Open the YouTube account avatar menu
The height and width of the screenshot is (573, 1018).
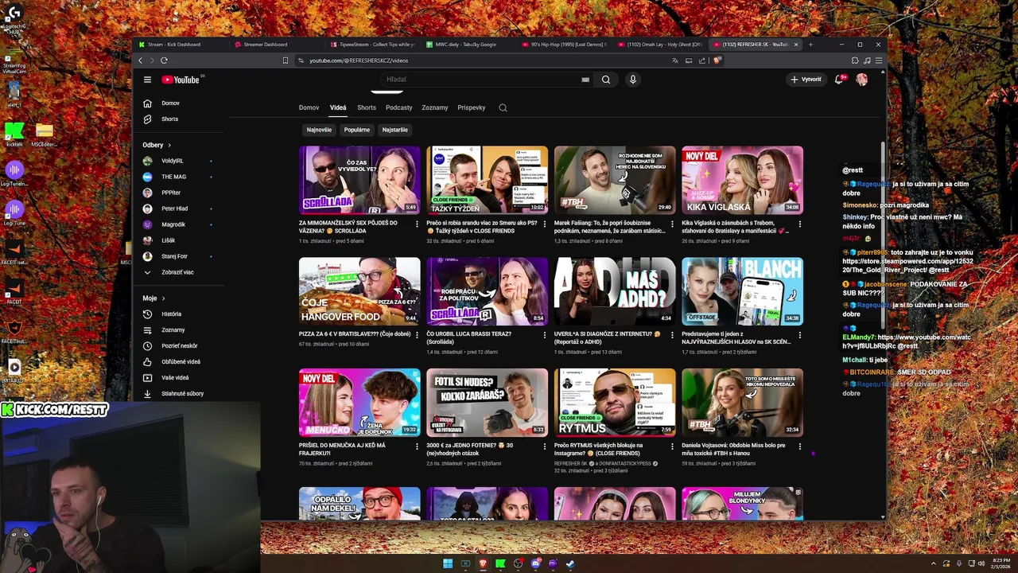point(861,80)
